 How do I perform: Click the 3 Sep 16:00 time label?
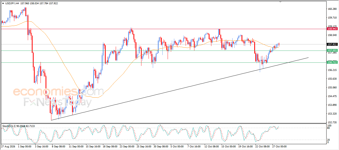click(42, 146)
